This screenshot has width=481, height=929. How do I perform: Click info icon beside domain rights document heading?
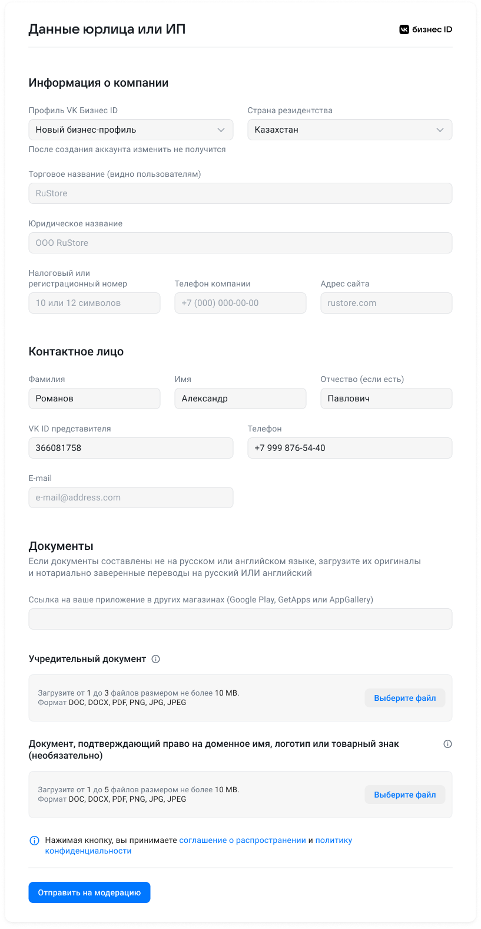point(447,744)
